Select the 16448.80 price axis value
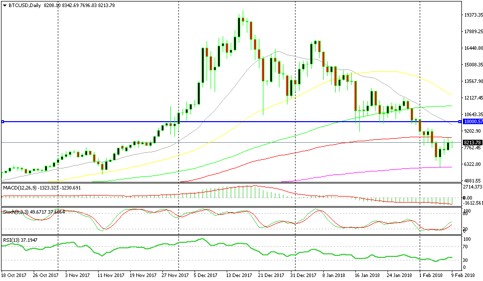The height and width of the screenshot is (281, 483). point(473,48)
